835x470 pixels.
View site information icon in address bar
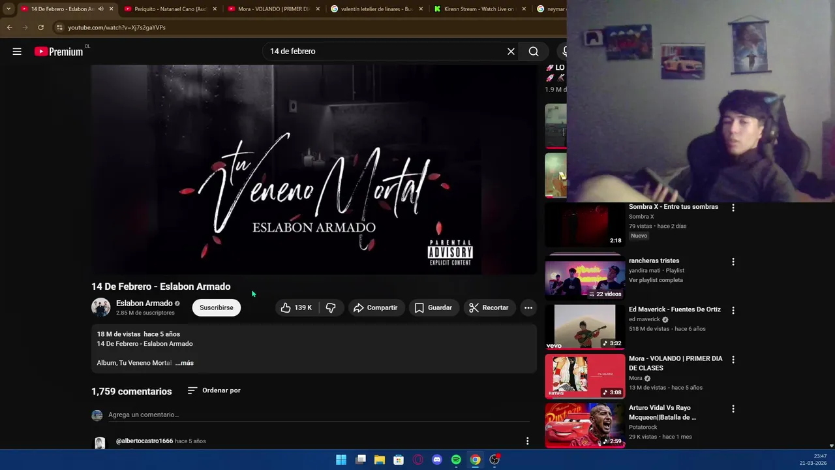coord(59,27)
